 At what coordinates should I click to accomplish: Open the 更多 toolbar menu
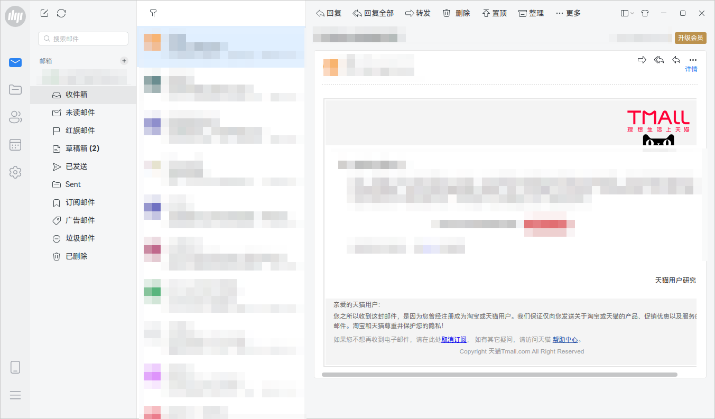pos(568,13)
